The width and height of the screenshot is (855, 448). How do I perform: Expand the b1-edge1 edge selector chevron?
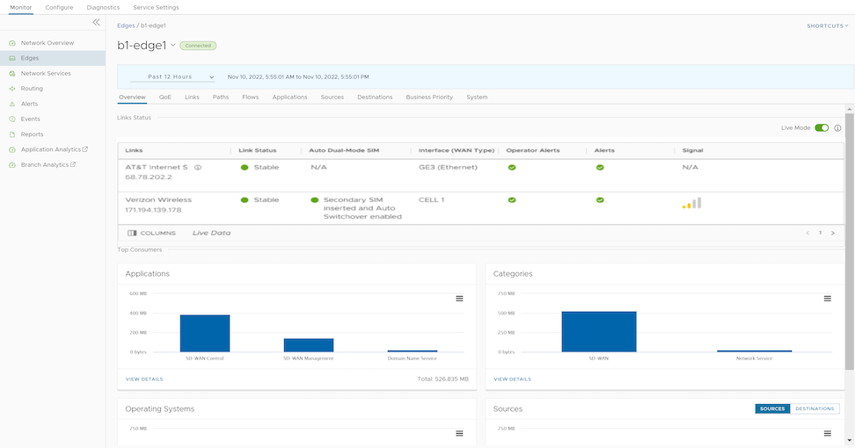click(x=173, y=45)
